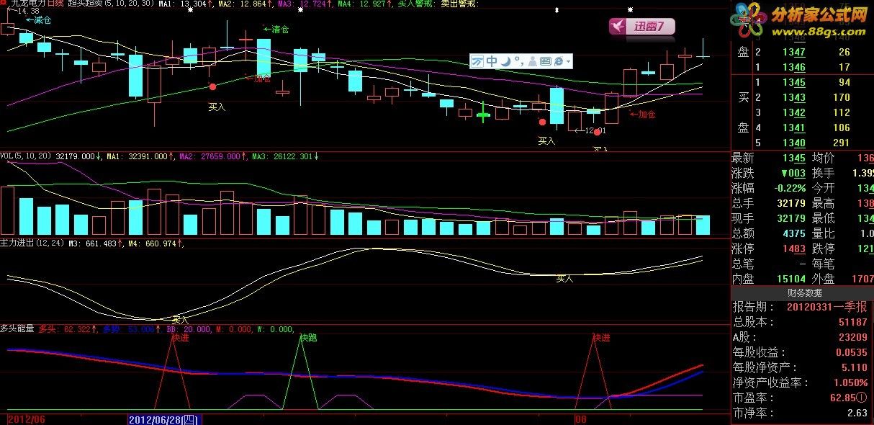This screenshot has width=874, height=425.
Task: Click the 减仓 signal label
Action: 38,20
